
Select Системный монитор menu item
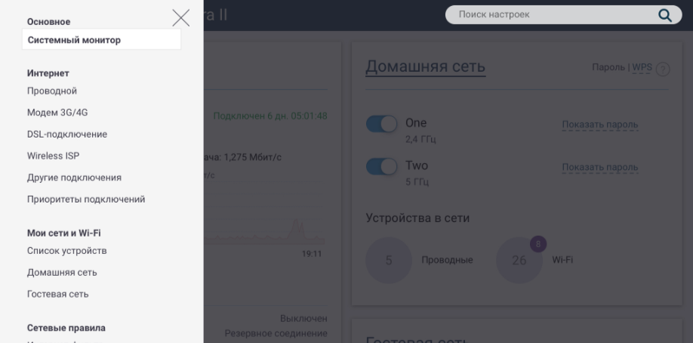pyautogui.click(x=102, y=40)
